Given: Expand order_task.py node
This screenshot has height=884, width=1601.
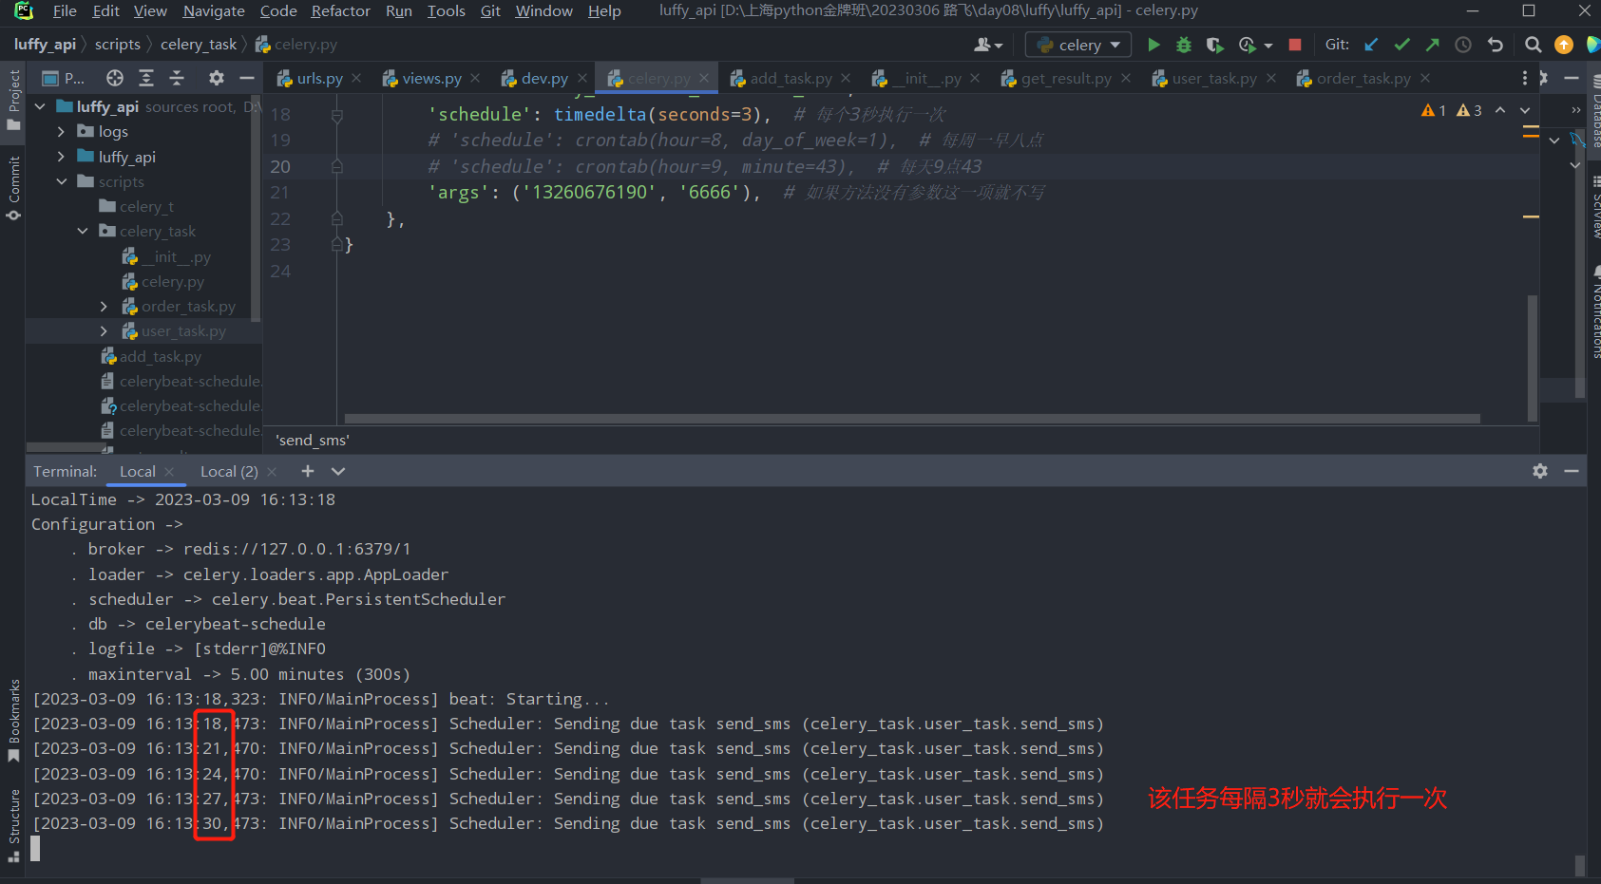Looking at the screenshot, I should (x=104, y=306).
